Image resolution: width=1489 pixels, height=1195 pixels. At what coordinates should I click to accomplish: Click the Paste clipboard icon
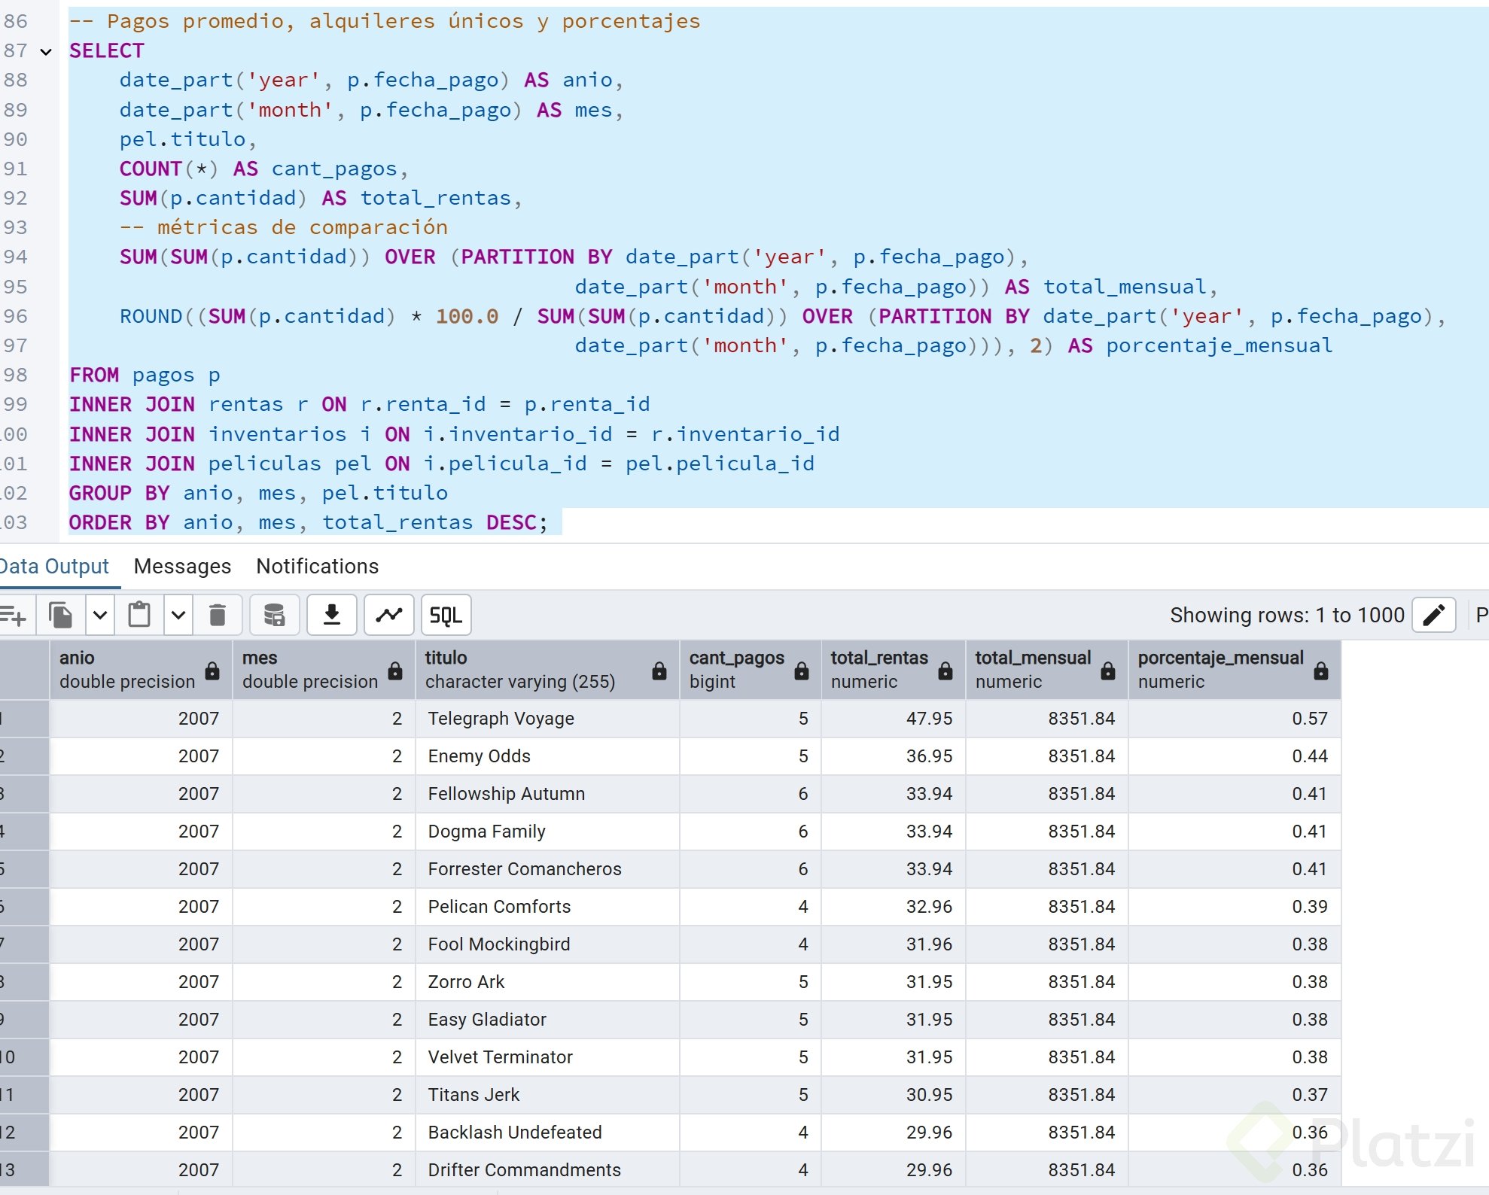pyautogui.click(x=139, y=616)
